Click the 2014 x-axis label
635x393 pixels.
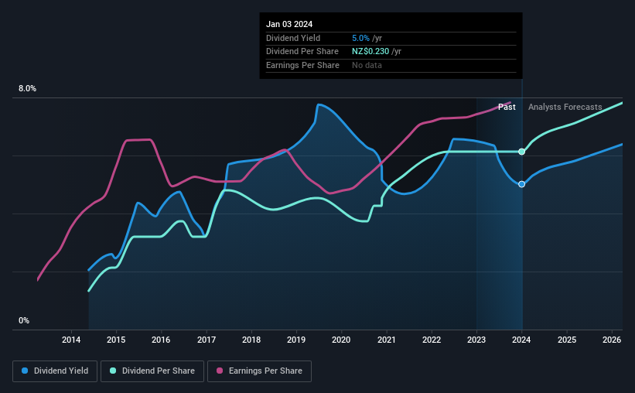71,340
